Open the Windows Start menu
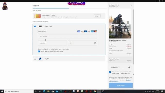Image resolution: width=165 pixels, height=93 pixels. (x=2, y=91)
